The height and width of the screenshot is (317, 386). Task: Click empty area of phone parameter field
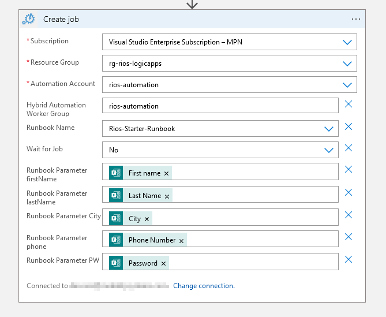click(x=263, y=238)
